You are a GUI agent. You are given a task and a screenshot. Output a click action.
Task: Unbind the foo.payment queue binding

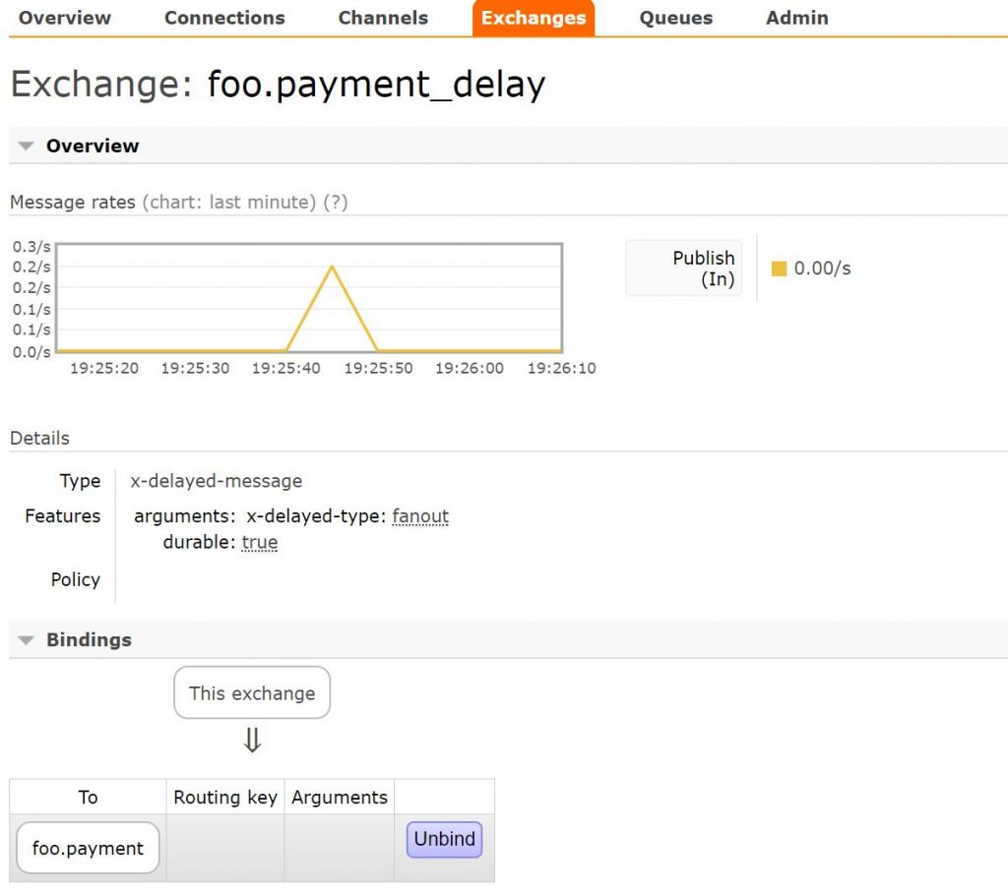(443, 839)
